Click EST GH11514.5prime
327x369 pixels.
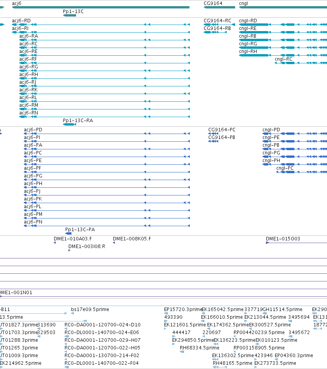tap(282, 309)
